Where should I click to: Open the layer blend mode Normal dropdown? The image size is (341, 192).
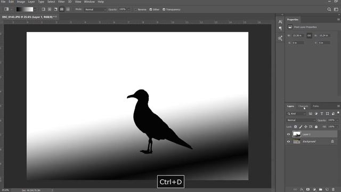(301, 120)
